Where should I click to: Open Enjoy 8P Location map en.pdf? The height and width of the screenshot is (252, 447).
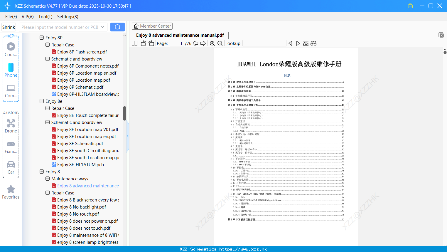[x=84, y=73]
